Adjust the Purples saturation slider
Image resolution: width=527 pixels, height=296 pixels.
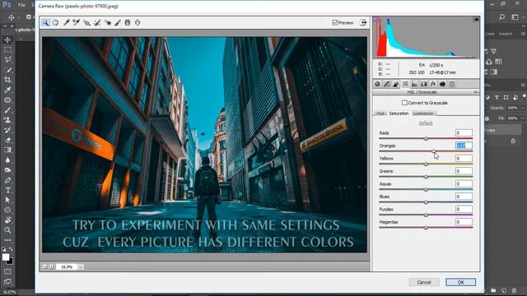[x=426, y=215]
